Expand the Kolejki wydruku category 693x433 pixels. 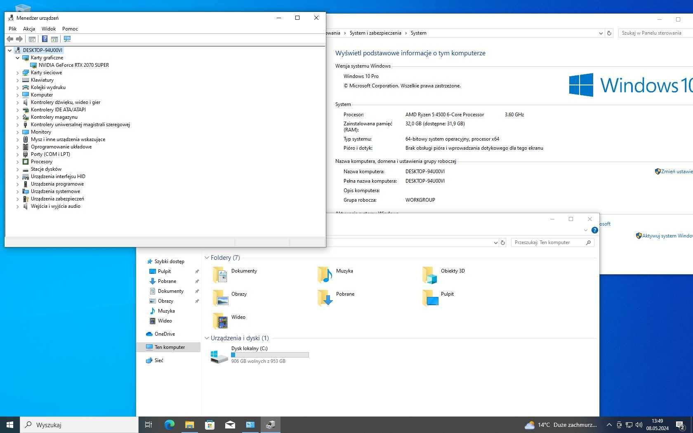(17, 87)
